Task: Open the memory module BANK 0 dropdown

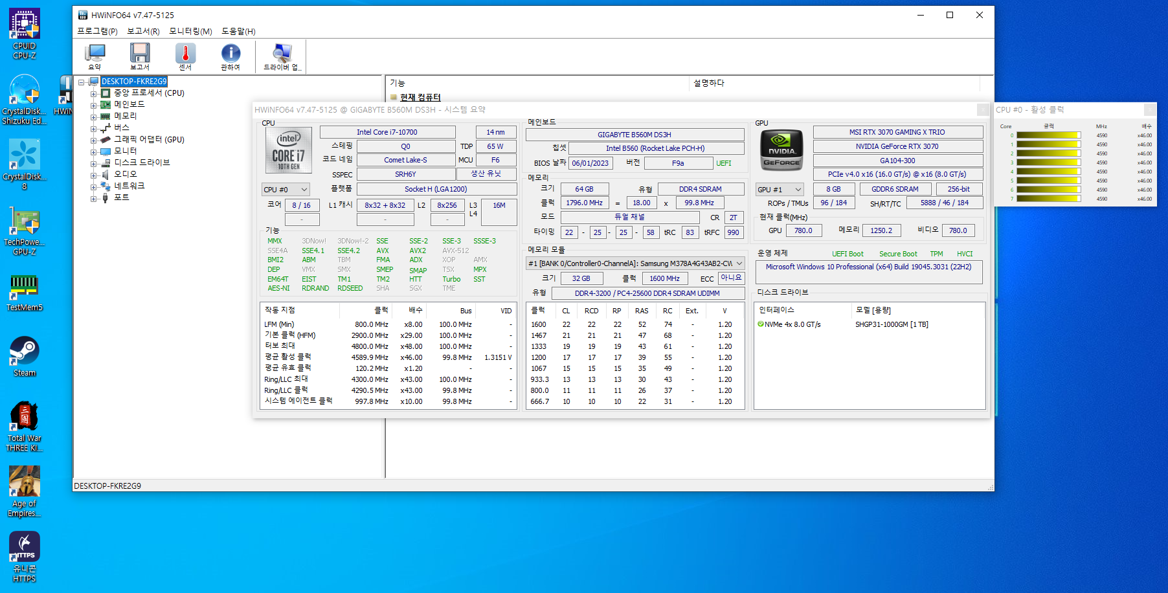Action: point(635,263)
